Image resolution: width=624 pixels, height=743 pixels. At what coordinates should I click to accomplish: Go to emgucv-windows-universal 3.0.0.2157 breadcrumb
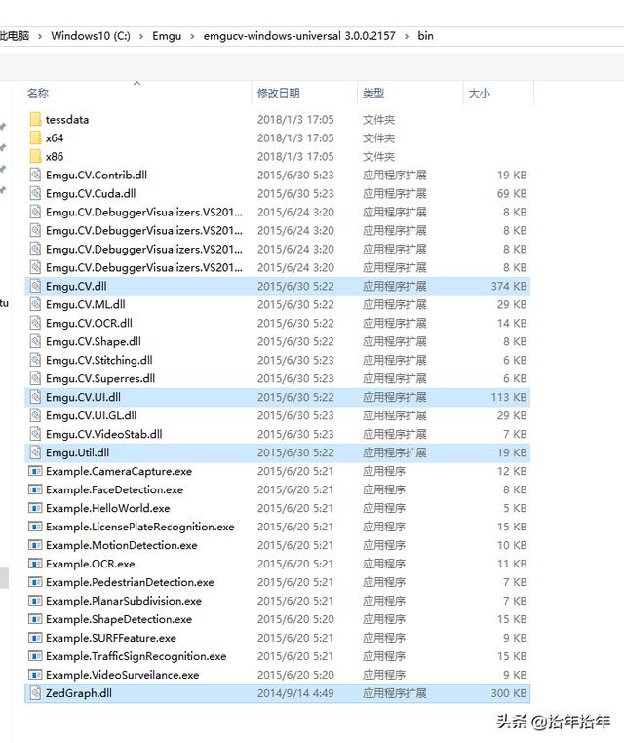pos(299,36)
